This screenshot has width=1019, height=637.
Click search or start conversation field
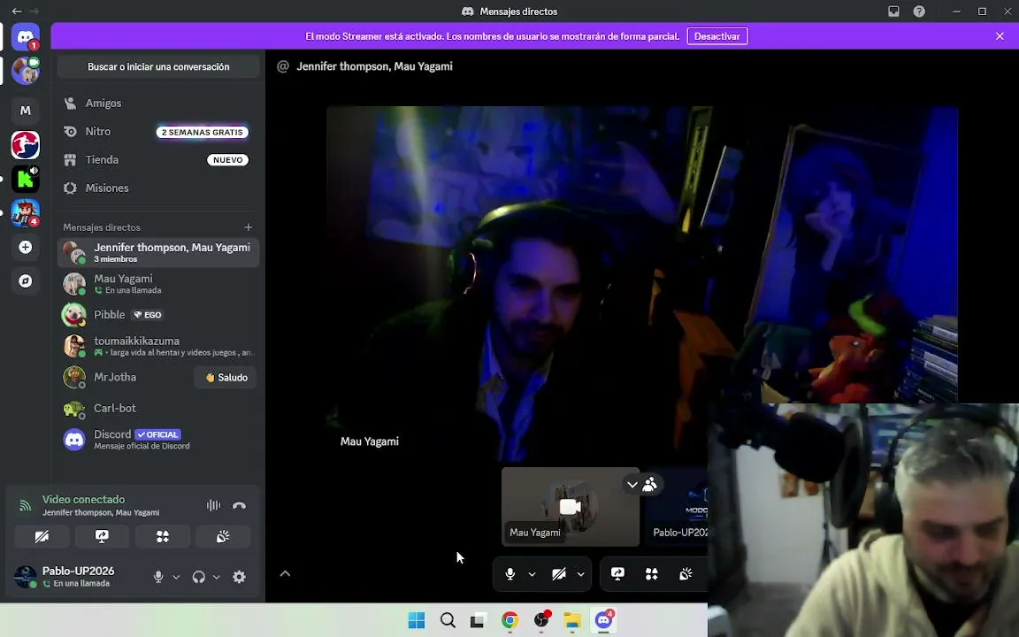coord(158,66)
